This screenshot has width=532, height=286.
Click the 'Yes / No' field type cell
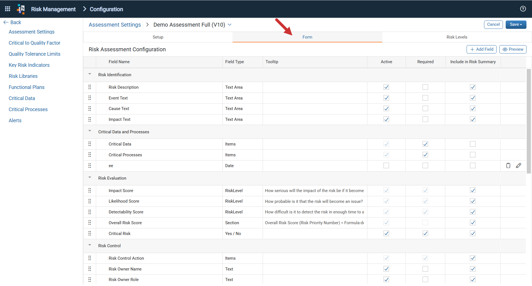point(242,234)
